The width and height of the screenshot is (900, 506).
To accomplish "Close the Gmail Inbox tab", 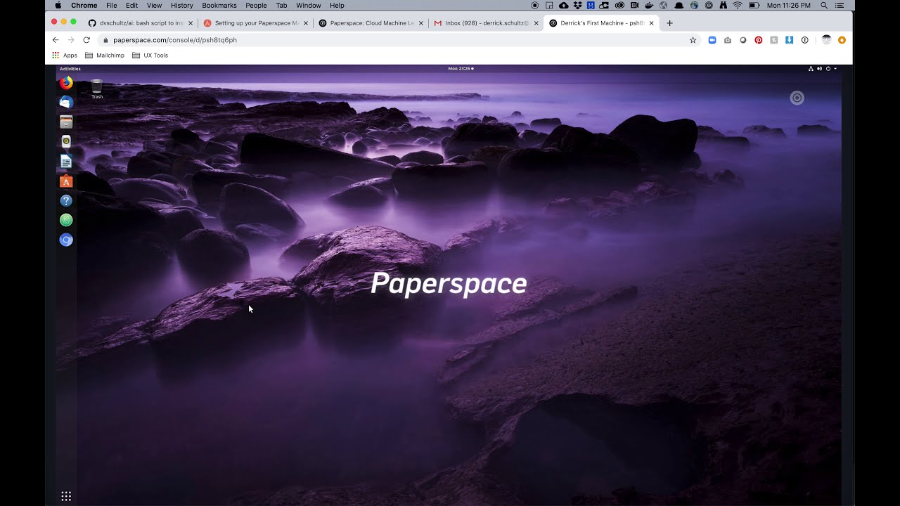I will pyautogui.click(x=536, y=23).
